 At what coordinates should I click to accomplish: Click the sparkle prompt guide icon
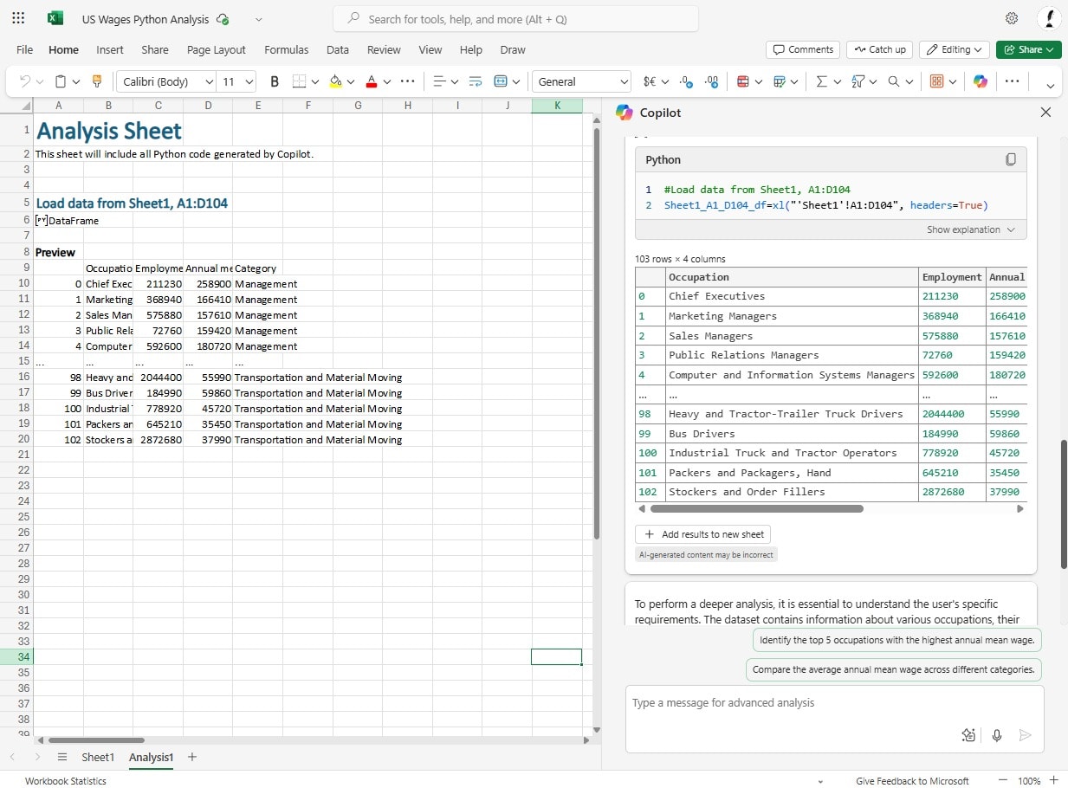[968, 735]
